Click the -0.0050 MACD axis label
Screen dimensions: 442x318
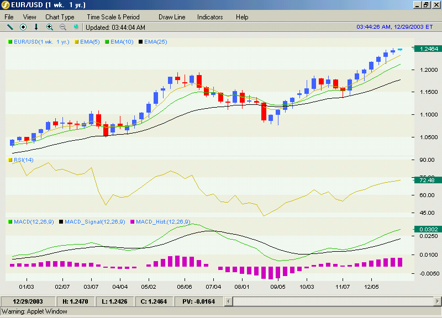429,273
